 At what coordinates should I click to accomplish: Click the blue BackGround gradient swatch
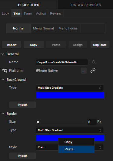pos(70,95)
